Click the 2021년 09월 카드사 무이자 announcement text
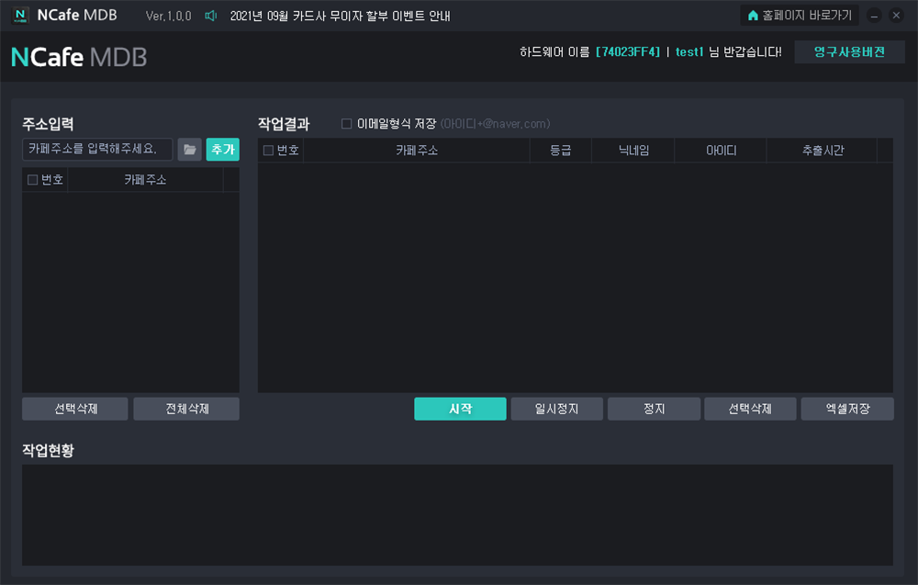Image resolution: width=918 pixels, height=585 pixels. pos(341,16)
